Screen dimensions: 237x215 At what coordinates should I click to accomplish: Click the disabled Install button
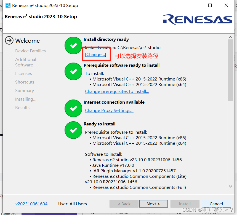tap(185, 204)
